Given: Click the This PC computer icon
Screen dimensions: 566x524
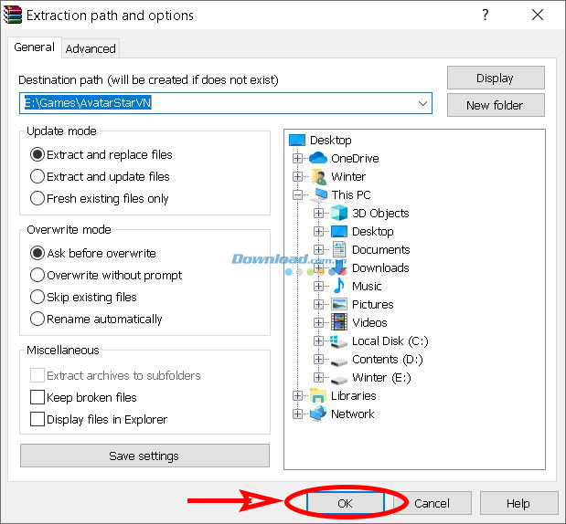Looking at the screenshot, I should [x=319, y=194].
